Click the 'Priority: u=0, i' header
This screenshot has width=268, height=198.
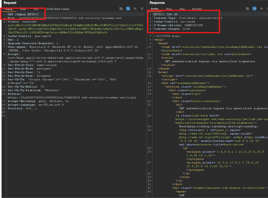pyautogui.click(x=22, y=108)
